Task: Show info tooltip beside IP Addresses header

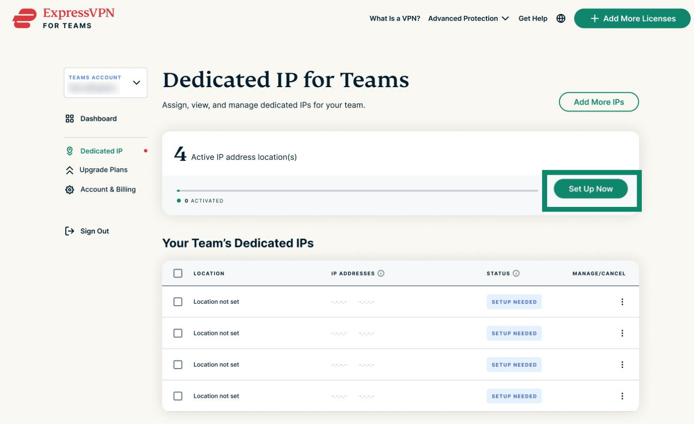Action: pos(381,274)
